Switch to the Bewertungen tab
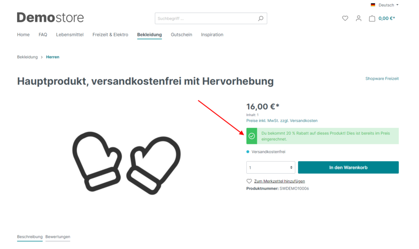Image resolution: width=419 pixels, height=249 pixels. [x=58, y=237]
